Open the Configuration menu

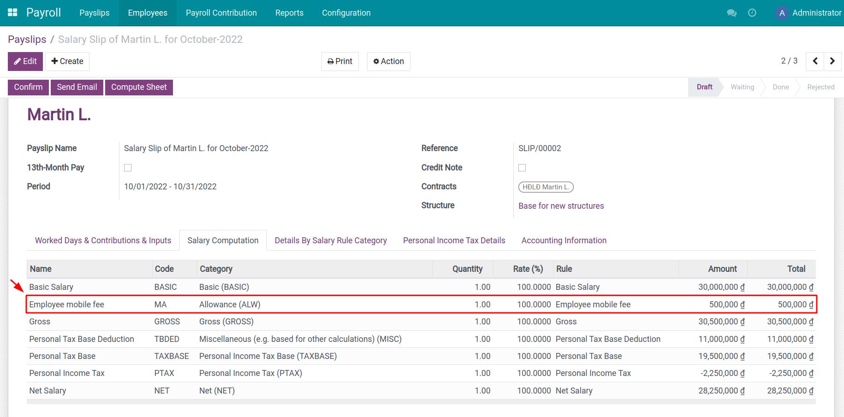point(346,12)
